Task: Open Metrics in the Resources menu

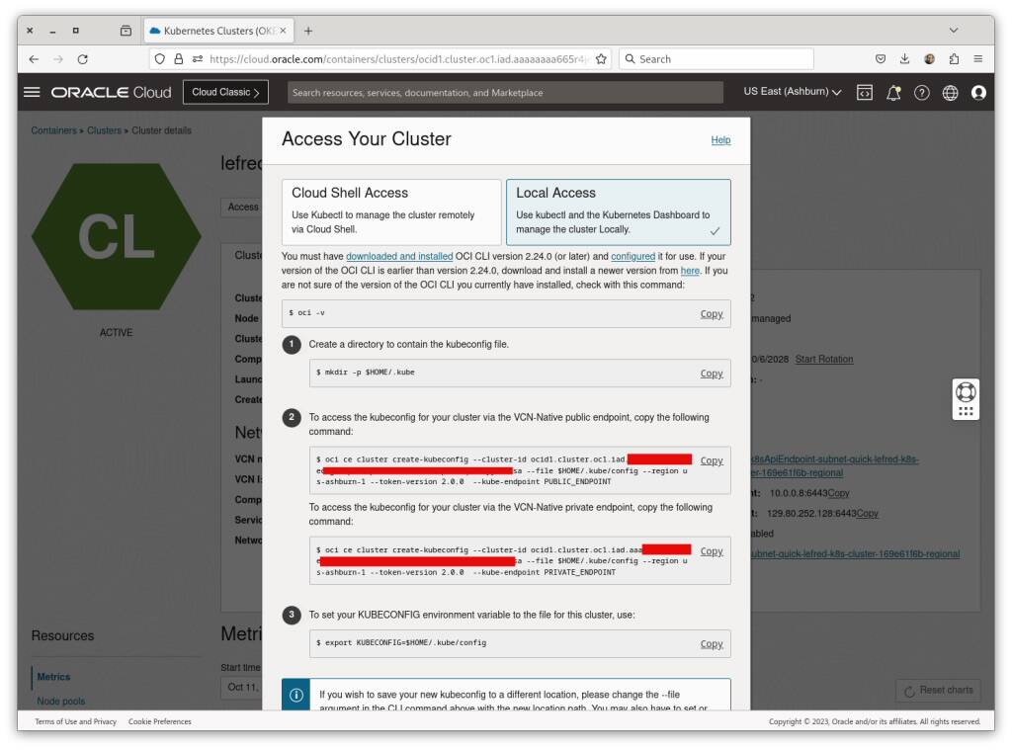Action: (x=53, y=677)
